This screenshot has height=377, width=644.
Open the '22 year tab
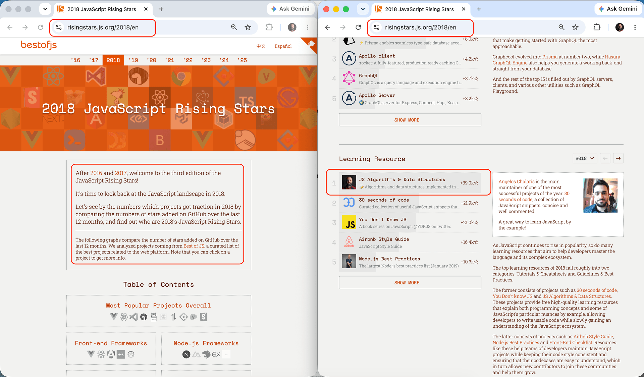coord(188,60)
